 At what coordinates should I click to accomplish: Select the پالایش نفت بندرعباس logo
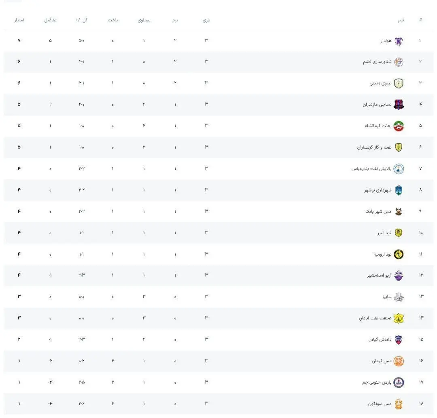coord(399,169)
